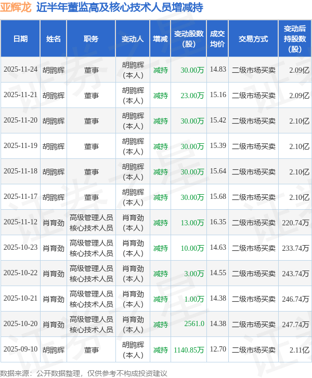
Task: Click the average price 15.39
Action: [218, 146]
